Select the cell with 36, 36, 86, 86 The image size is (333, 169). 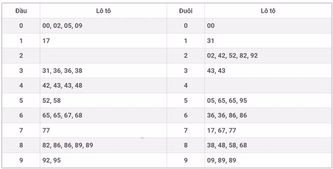pos(227,115)
